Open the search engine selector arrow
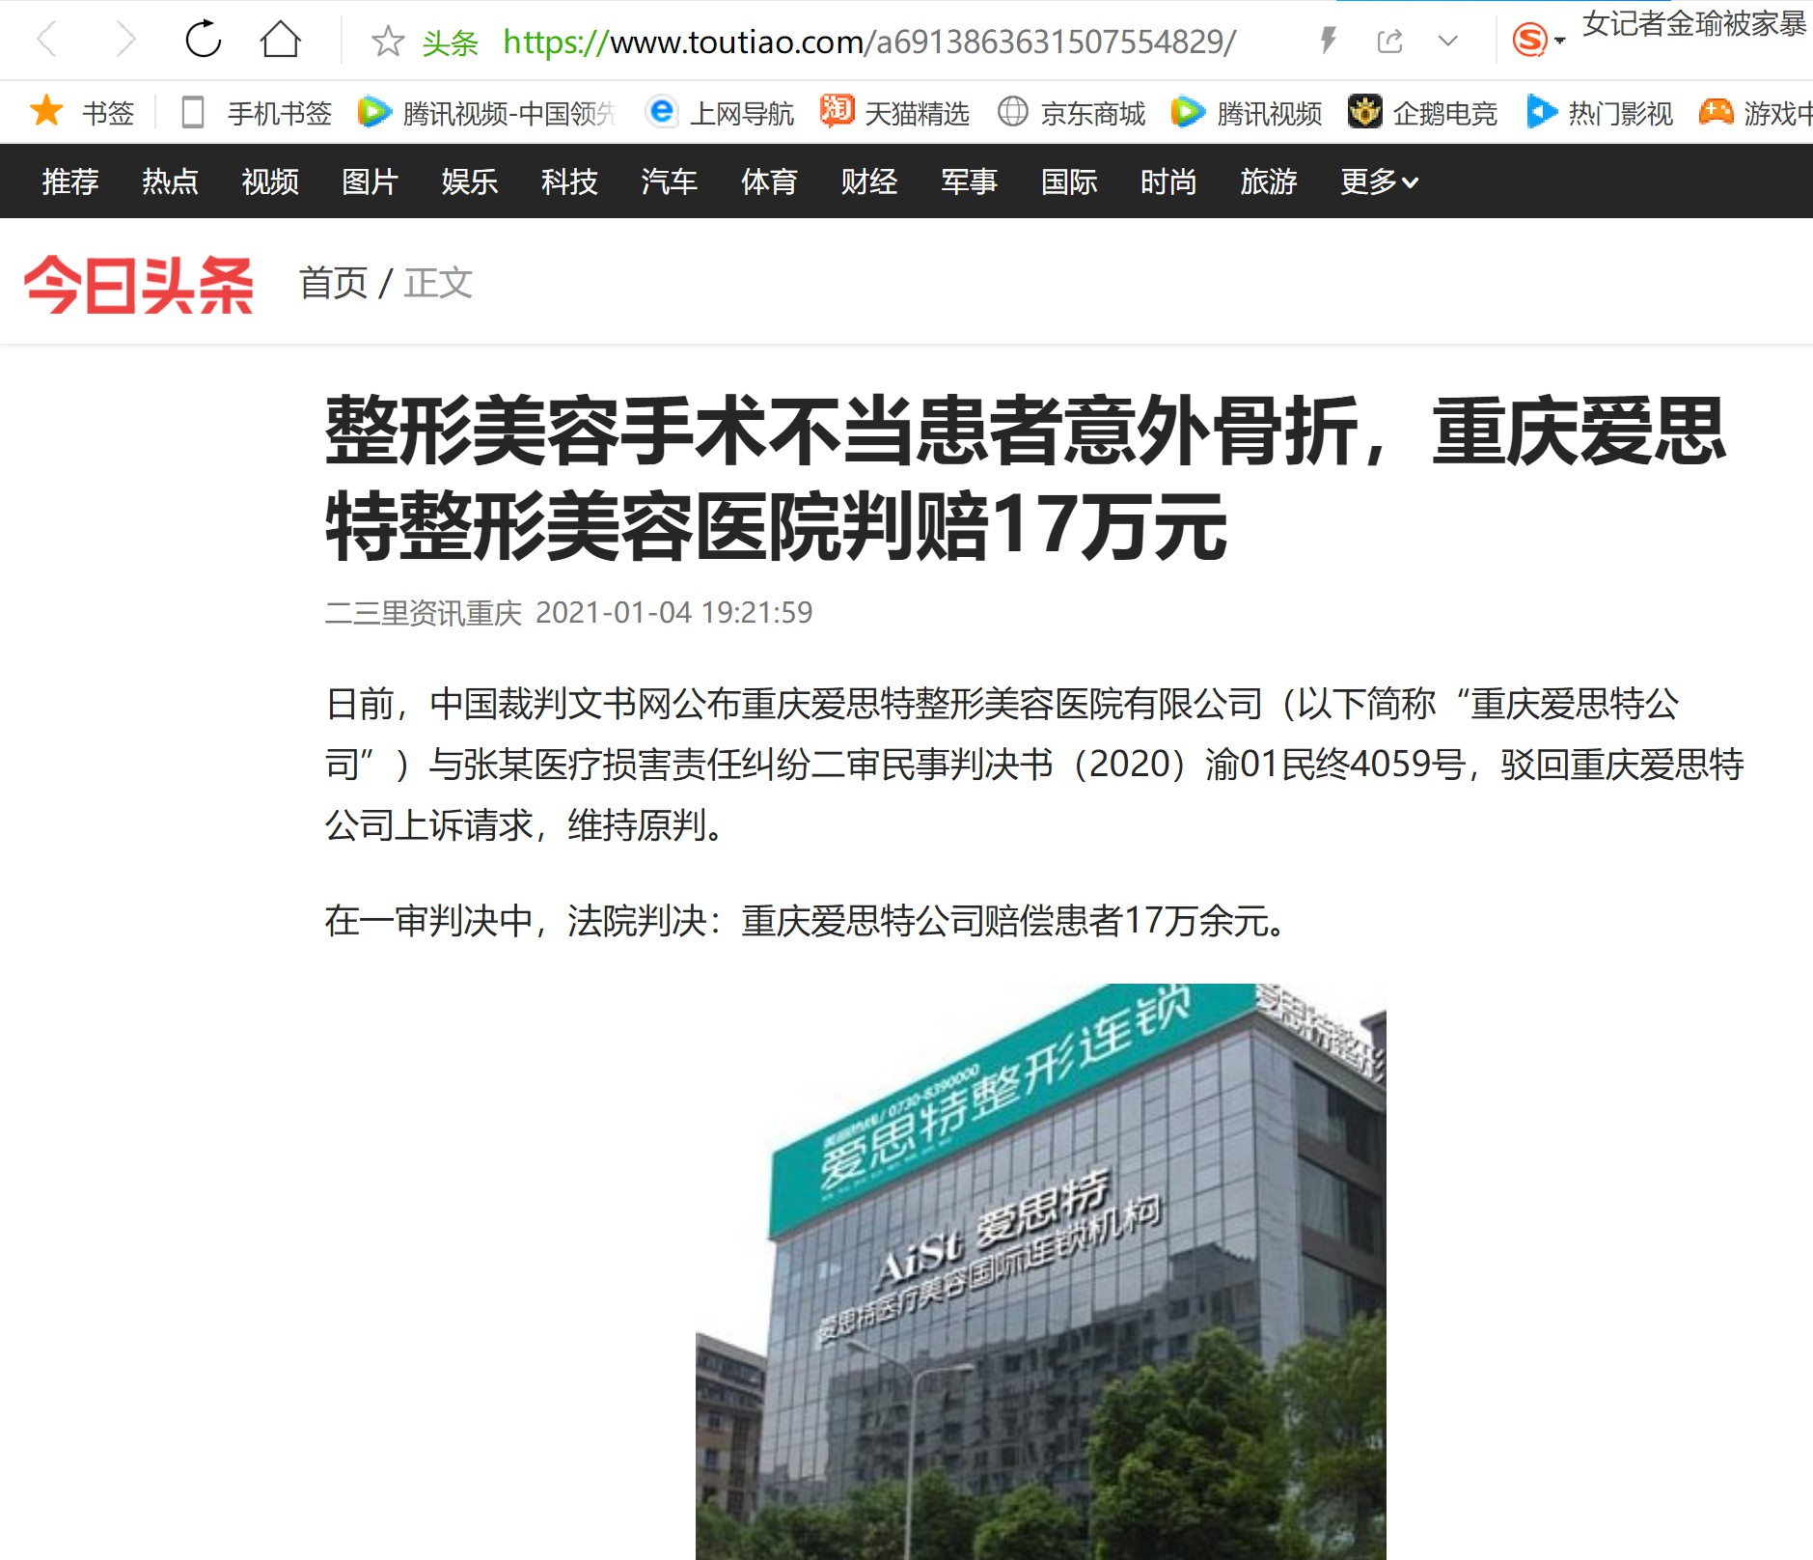 (x=1560, y=42)
